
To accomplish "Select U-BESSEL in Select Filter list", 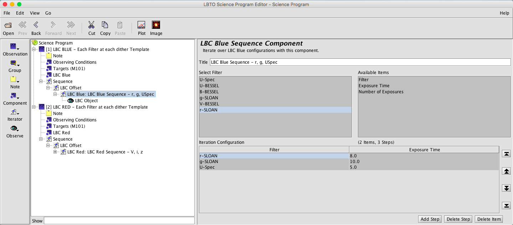I will point(275,86).
